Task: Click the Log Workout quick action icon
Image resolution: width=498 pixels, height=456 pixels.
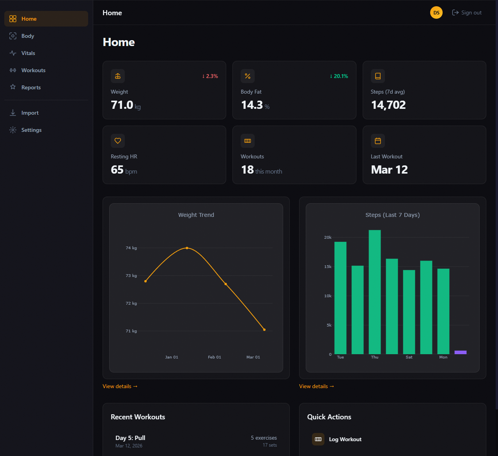Action: pos(318,439)
